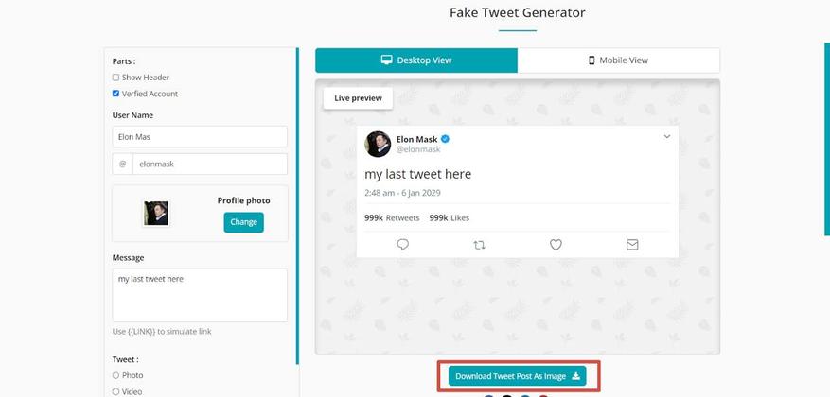
Task: Click the User Name input field
Action: tap(200, 137)
